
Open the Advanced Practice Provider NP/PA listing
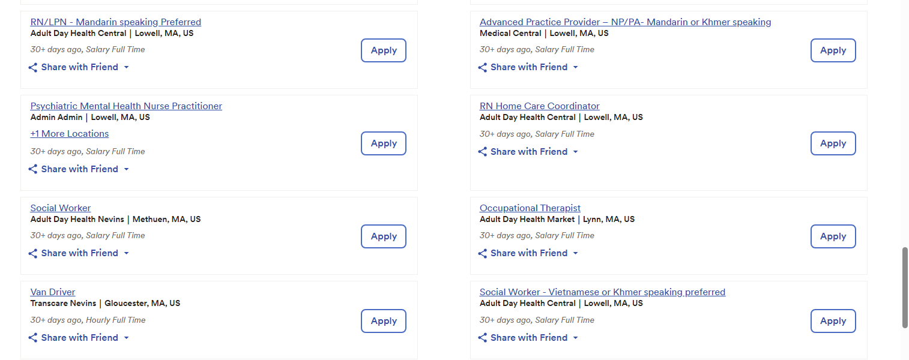625,22
